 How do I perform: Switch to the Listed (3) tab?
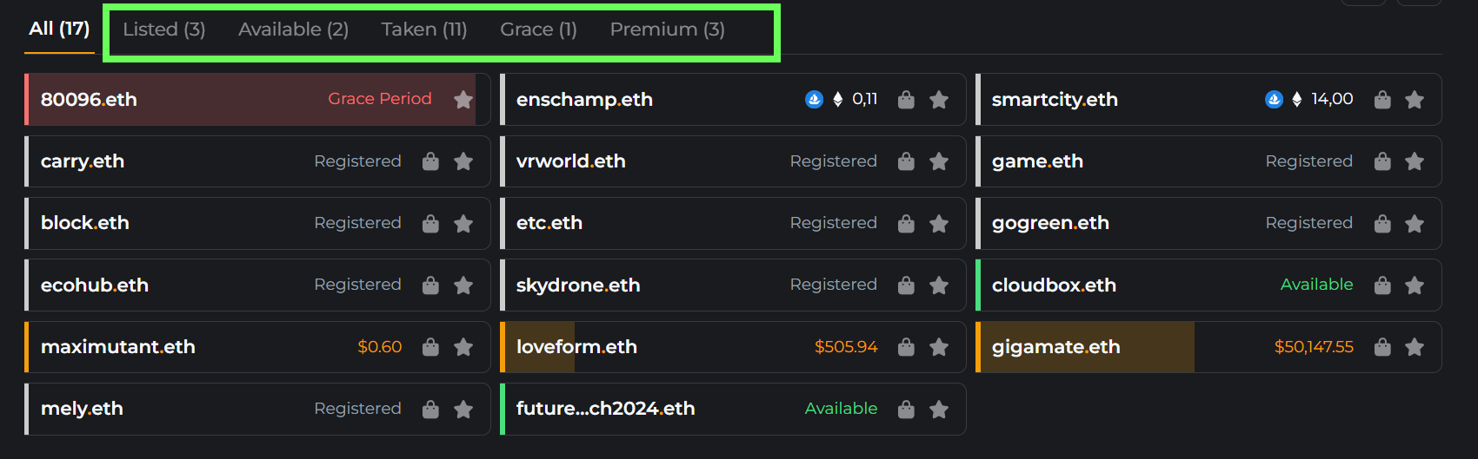click(164, 30)
